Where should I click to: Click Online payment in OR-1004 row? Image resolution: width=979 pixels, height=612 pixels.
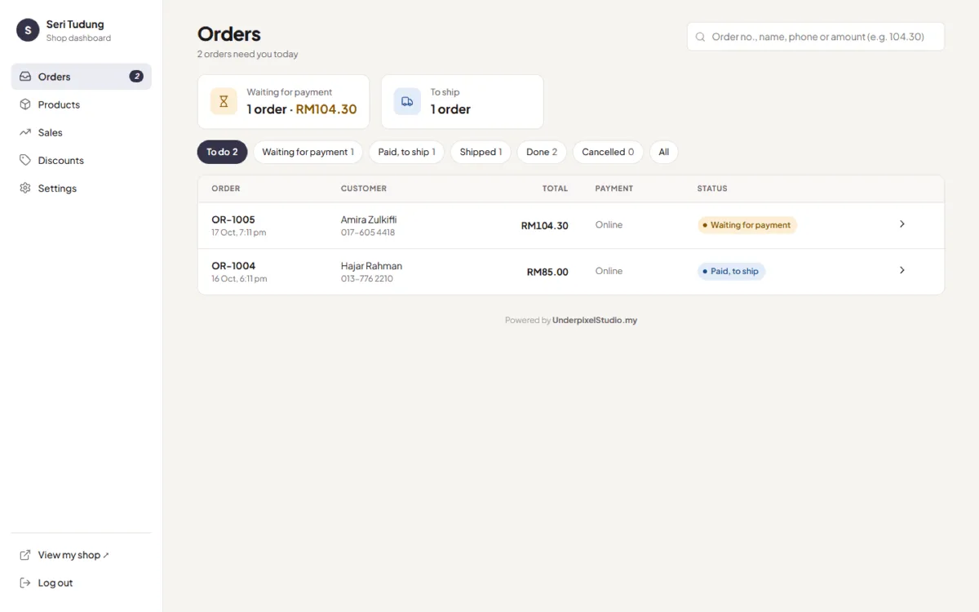[609, 272]
